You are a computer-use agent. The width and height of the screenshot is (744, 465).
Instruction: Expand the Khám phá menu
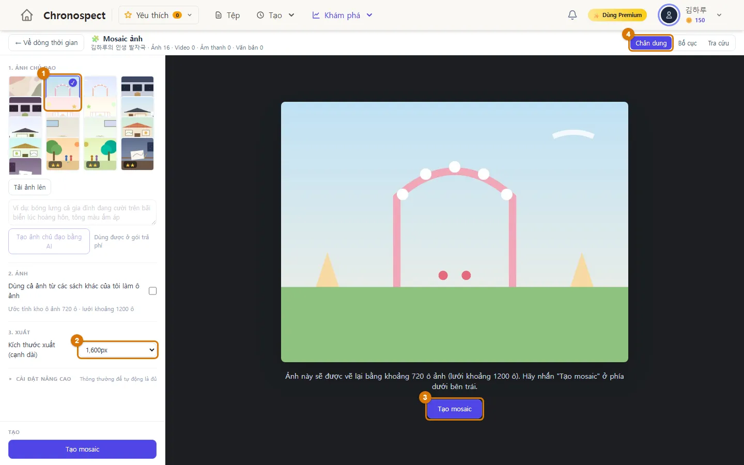coord(342,16)
